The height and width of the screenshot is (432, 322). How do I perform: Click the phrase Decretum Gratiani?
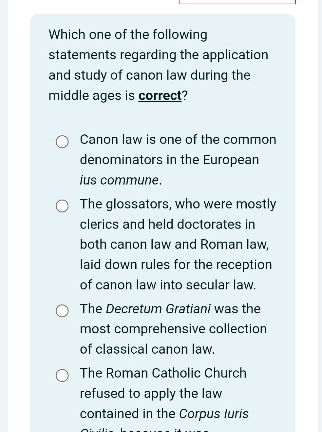pyautogui.click(x=158, y=309)
